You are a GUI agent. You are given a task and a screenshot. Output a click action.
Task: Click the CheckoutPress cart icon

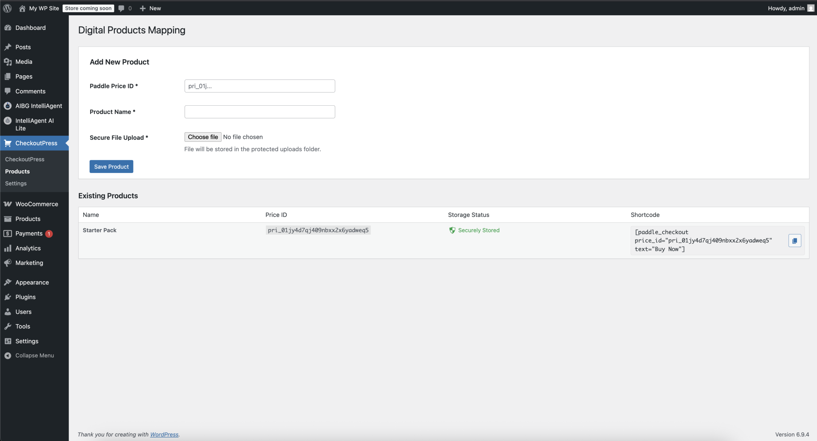8,143
